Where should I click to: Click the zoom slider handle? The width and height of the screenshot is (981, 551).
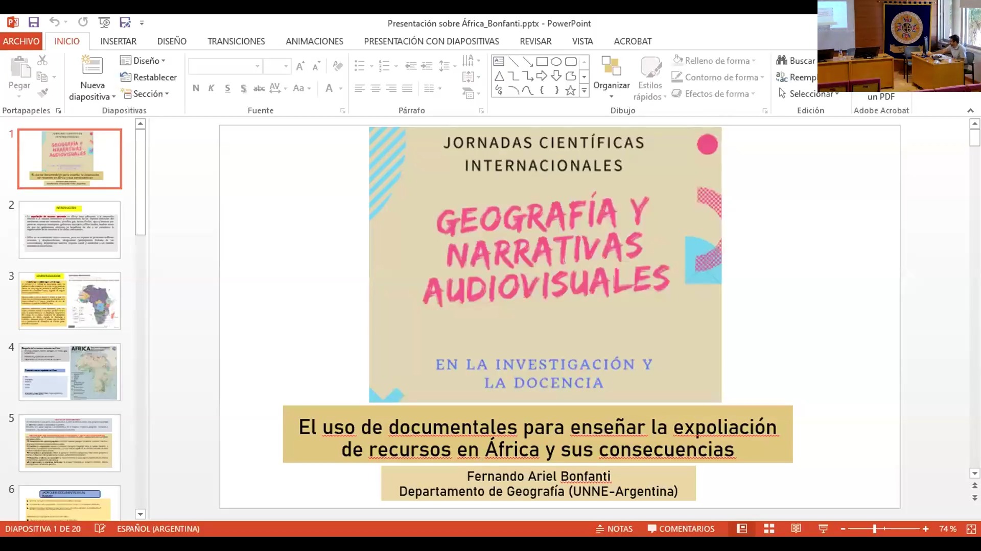pos(875,529)
